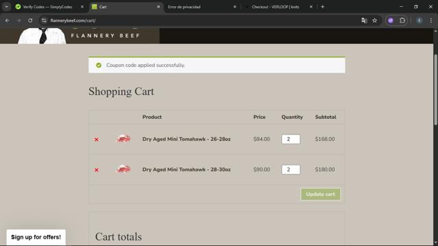Open the Dry Aged Mini Tomahawk 28-30oz link

tap(186, 169)
